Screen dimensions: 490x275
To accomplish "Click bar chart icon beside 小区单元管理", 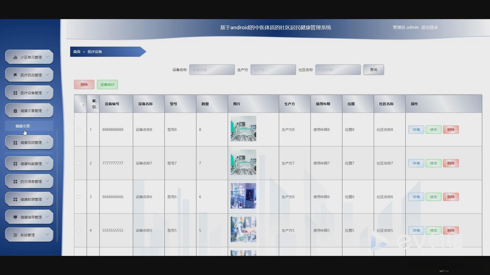I will coord(15,57).
